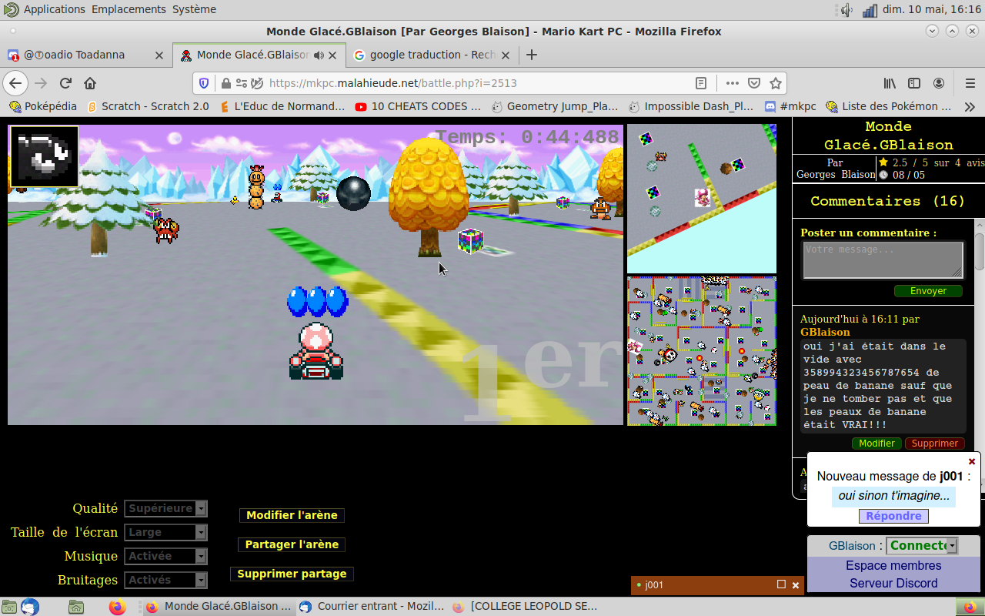The width and height of the screenshot is (985, 616).
Task: Open the Firefox home page
Action: click(x=90, y=83)
